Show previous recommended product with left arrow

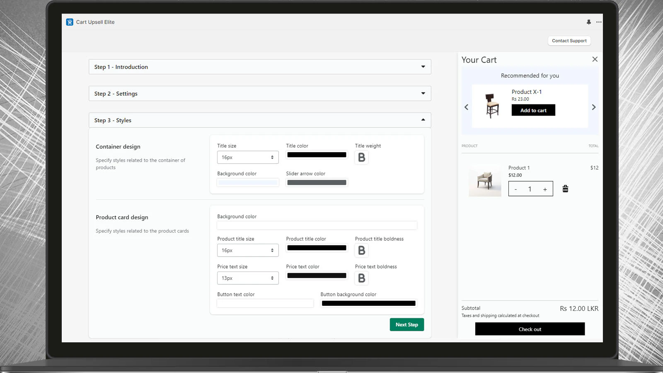[x=466, y=107]
